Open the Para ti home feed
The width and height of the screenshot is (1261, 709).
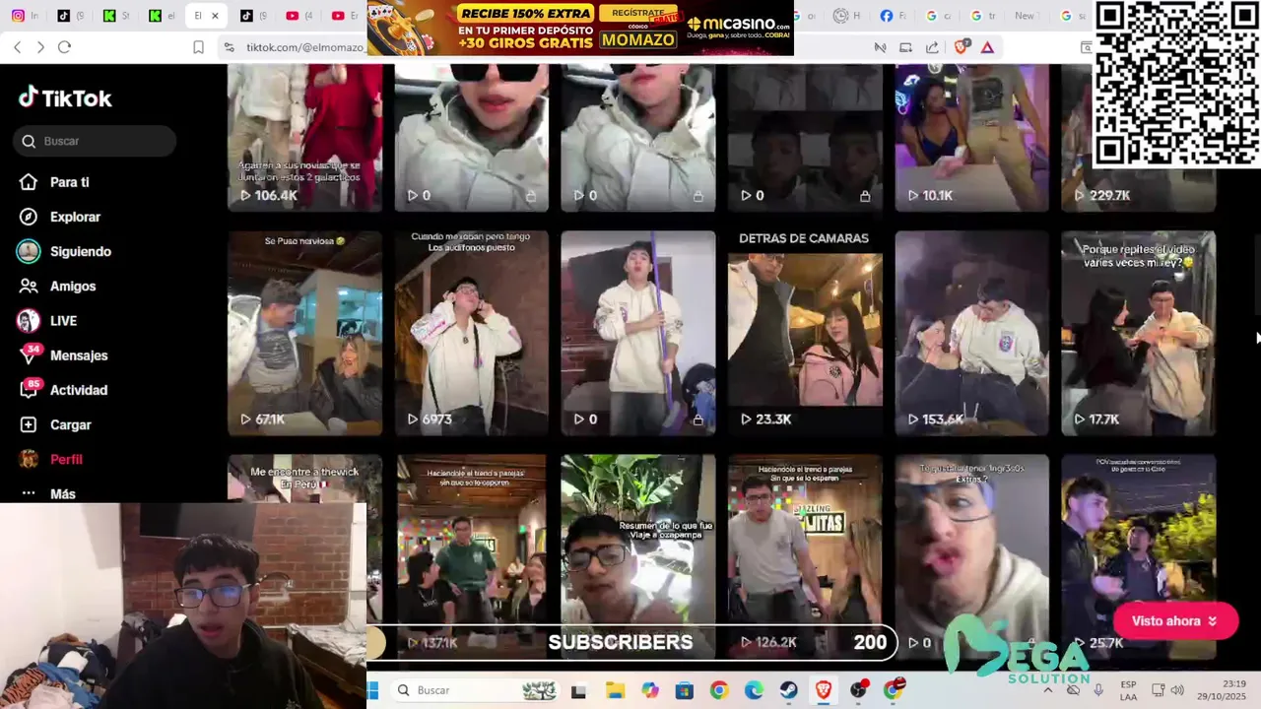click(57, 182)
